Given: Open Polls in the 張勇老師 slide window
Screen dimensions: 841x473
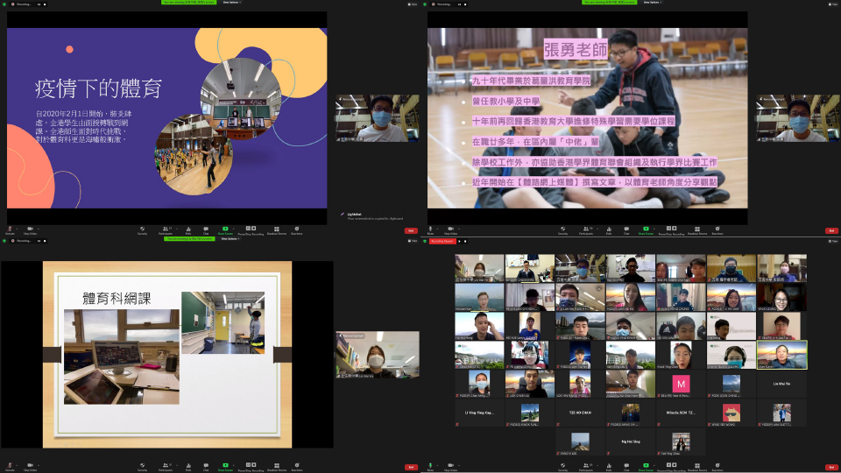Looking at the screenshot, I should (x=609, y=230).
